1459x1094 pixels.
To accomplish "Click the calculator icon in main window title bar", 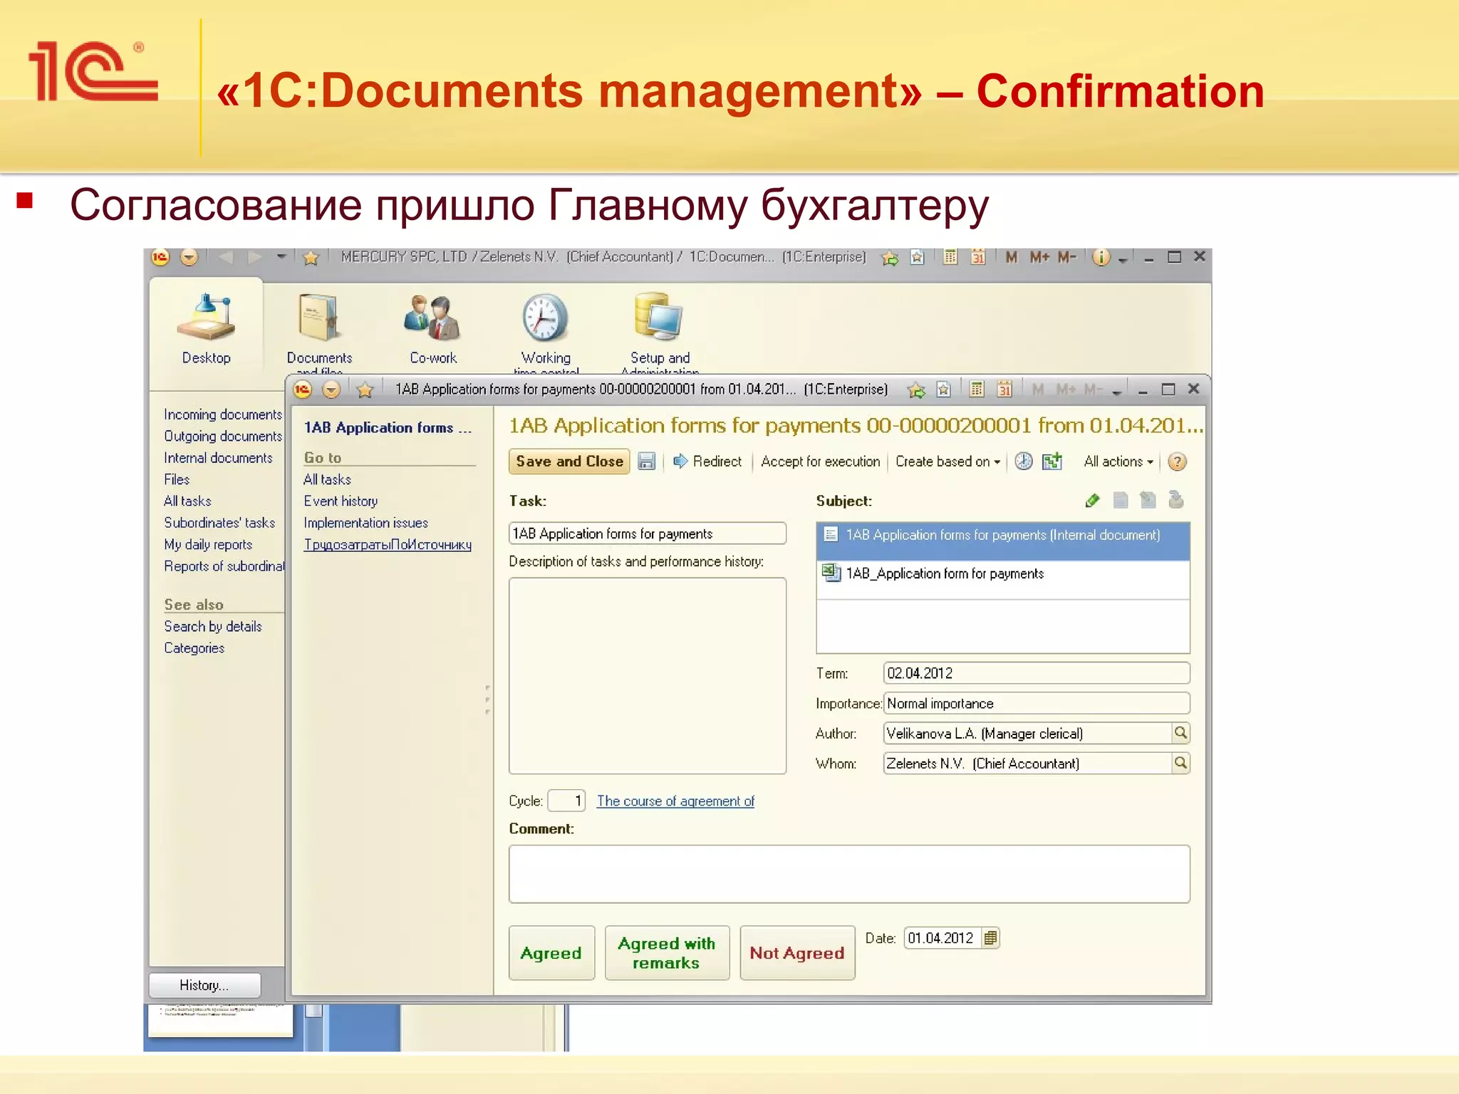I will click(x=950, y=257).
